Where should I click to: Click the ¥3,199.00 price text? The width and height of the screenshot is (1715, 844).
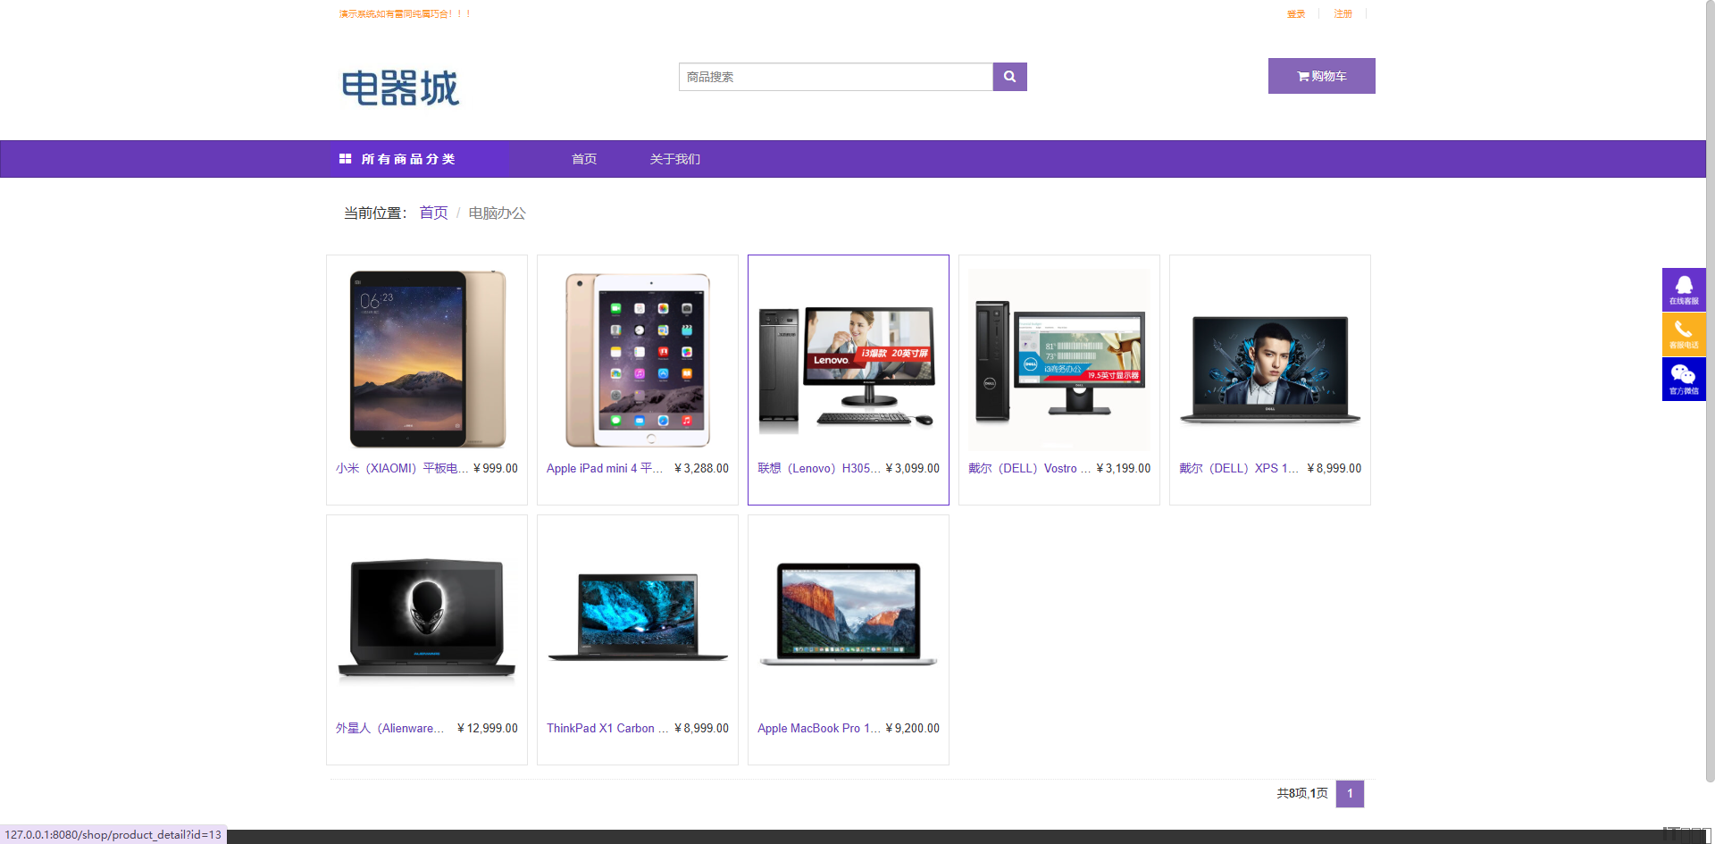click(x=1123, y=468)
